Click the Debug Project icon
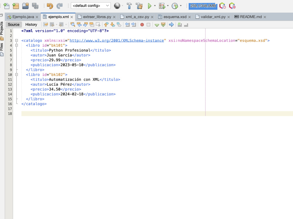Screen dimensions: 293x219 (x=162, y=6)
